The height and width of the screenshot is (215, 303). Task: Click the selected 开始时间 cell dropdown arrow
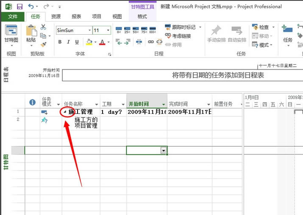(164, 150)
